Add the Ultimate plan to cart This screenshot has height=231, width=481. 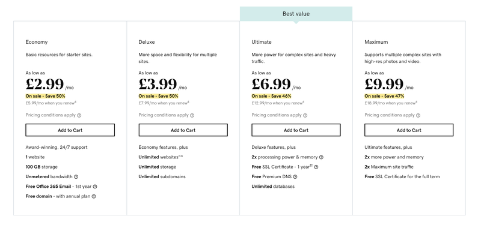coord(296,130)
